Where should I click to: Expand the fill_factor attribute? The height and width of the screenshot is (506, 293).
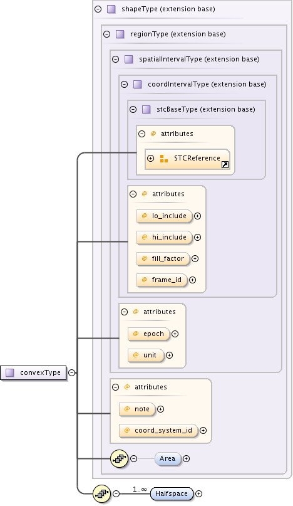point(195,258)
